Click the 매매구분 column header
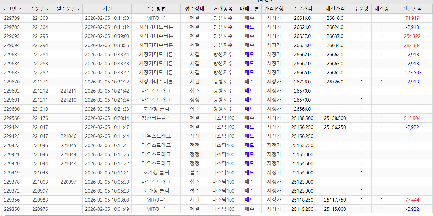Image resolution: width=433 pixels, height=216 pixels. [x=249, y=9]
